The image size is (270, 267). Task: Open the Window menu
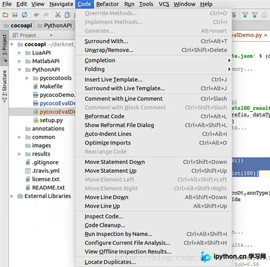coord(184,4)
